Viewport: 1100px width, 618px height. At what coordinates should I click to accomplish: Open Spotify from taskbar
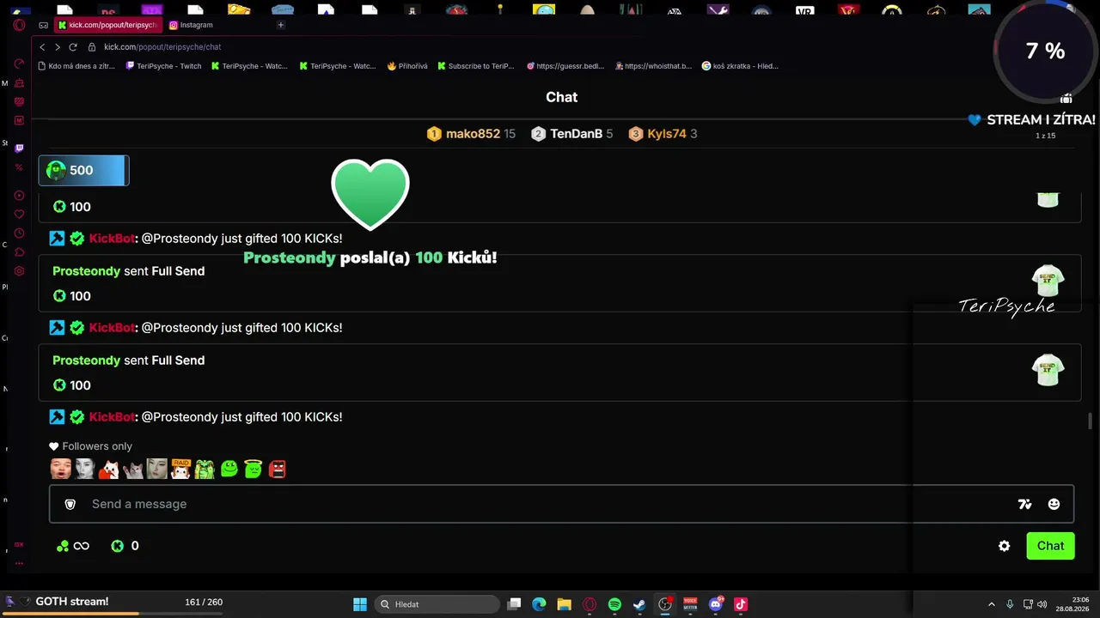[x=614, y=604]
